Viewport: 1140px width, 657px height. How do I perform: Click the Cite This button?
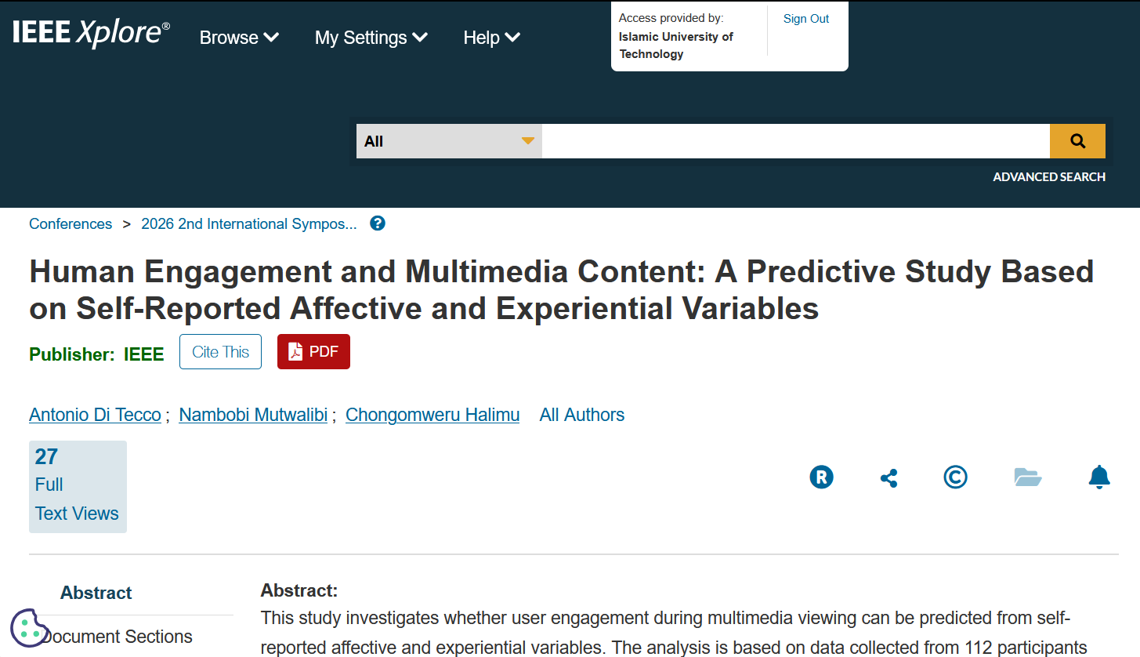coord(220,351)
